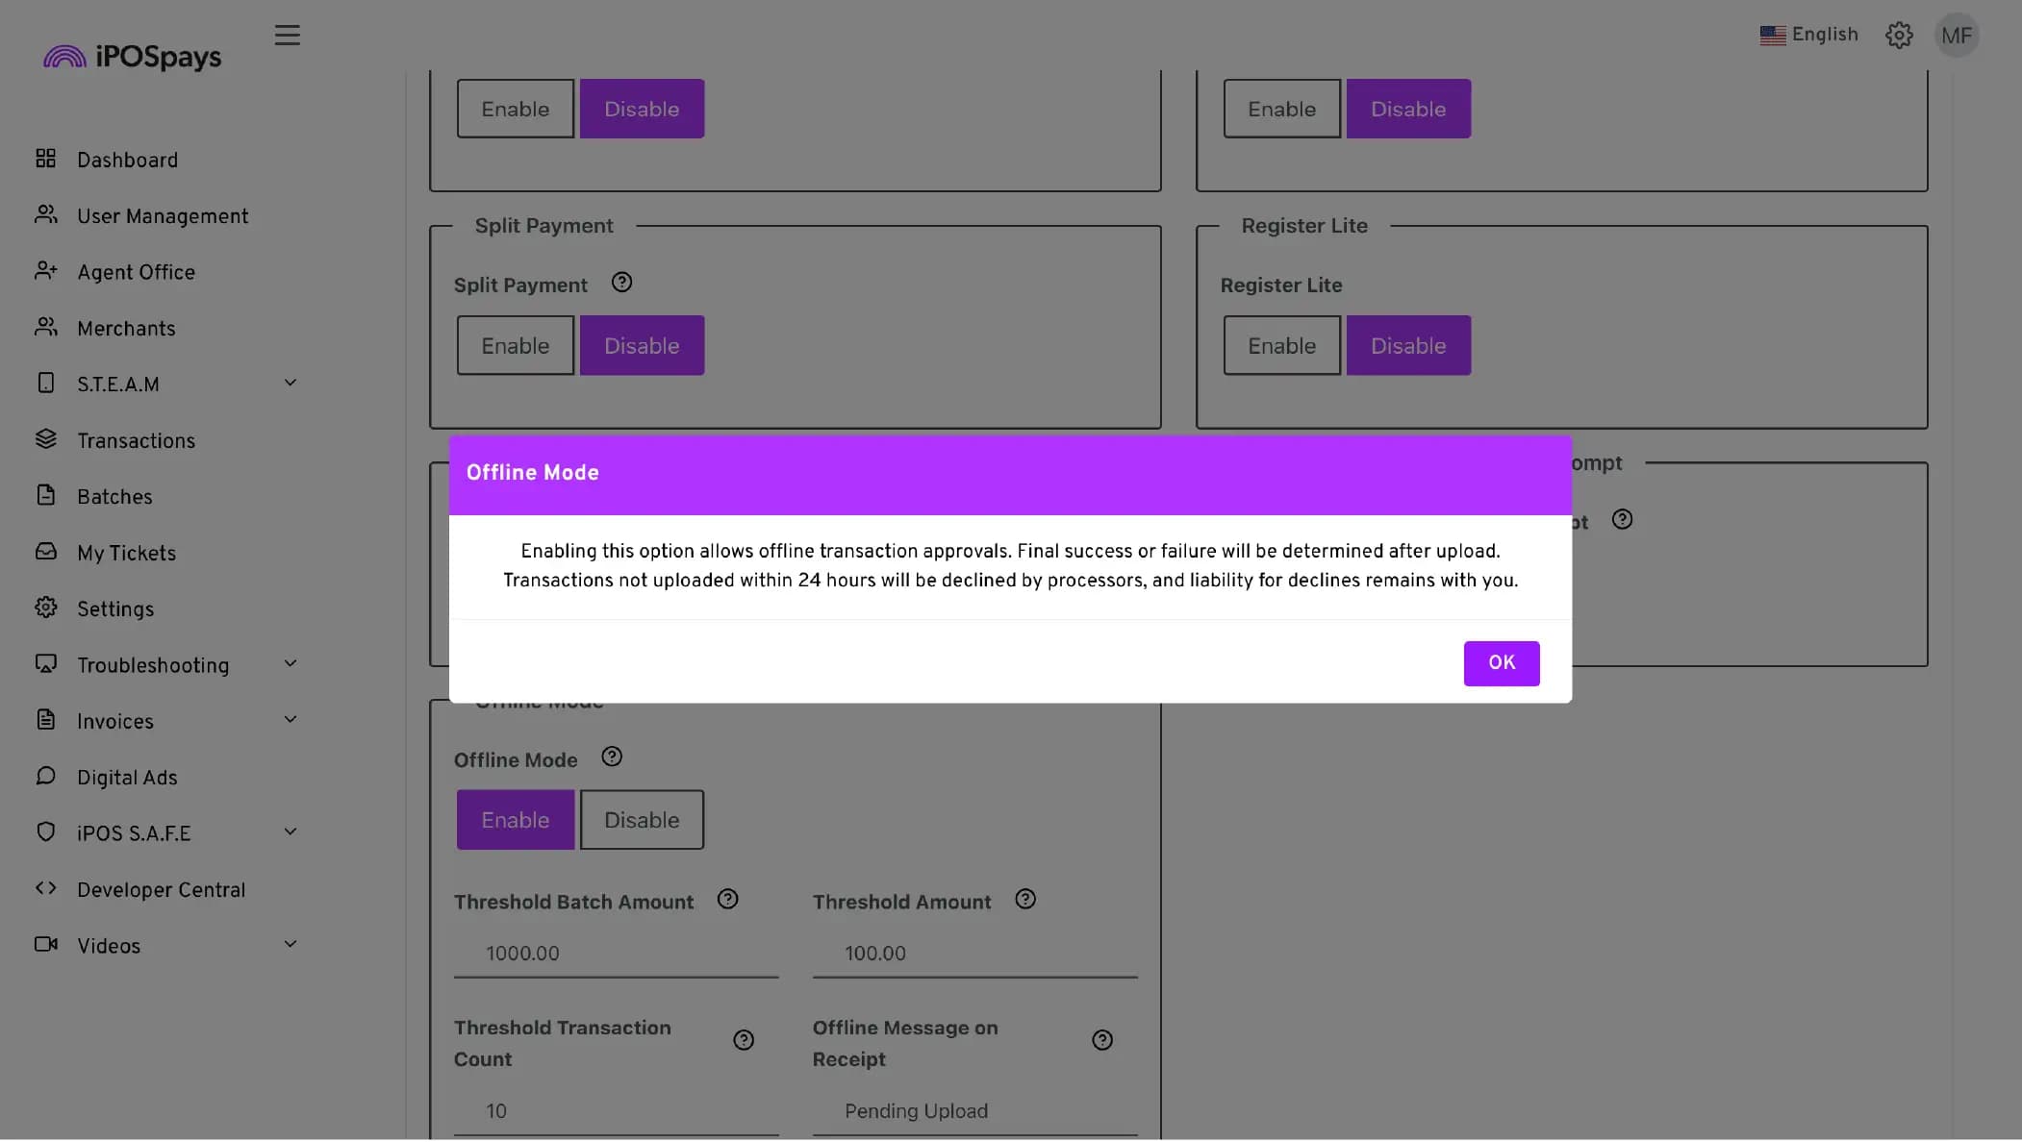The width and height of the screenshot is (2022, 1142).
Task: Enable the Register Lite option
Action: [1281, 346]
